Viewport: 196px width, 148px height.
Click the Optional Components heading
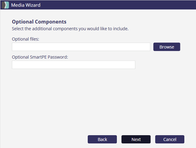pos(39,22)
